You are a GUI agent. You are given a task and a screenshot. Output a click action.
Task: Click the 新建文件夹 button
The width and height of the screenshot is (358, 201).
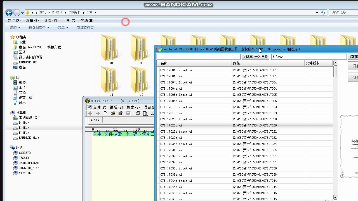pyautogui.click(x=85, y=27)
